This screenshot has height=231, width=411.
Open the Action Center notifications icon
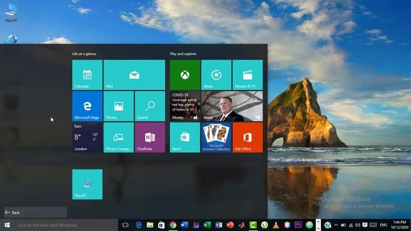(x=365, y=225)
